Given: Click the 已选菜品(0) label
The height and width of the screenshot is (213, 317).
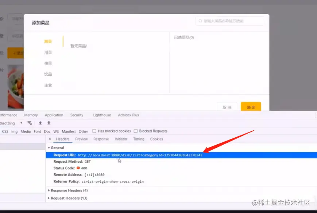Looking at the screenshot, I should [184, 38].
